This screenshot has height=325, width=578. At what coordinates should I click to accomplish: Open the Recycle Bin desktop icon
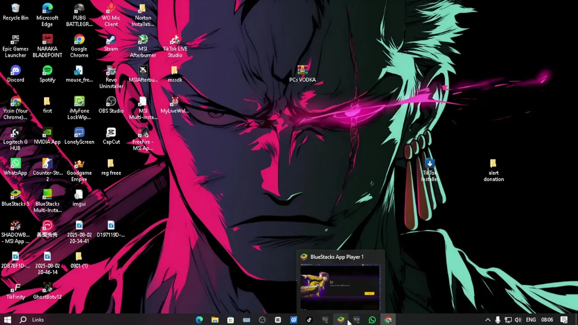click(x=15, y=13)
